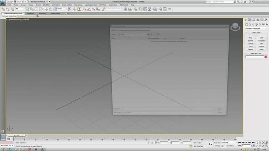Screen dimensions: 269x151
Task: Open the Material Editor
Action: pos(155,9)
